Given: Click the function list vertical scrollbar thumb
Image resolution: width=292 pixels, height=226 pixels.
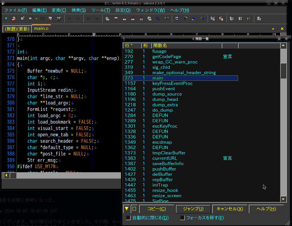Looking at the screenshot, I should [283, 71].
